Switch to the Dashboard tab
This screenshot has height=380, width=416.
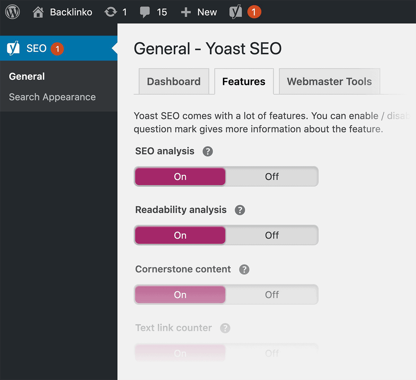pyautogui.click(x=174, y=81)
